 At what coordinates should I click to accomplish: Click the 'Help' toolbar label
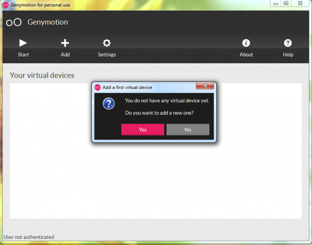pyautogui.click(x=288, y=55)
